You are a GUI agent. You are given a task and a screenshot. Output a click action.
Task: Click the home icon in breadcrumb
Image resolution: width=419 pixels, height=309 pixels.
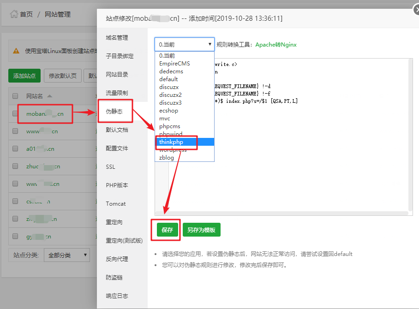[x=14, y=14]
